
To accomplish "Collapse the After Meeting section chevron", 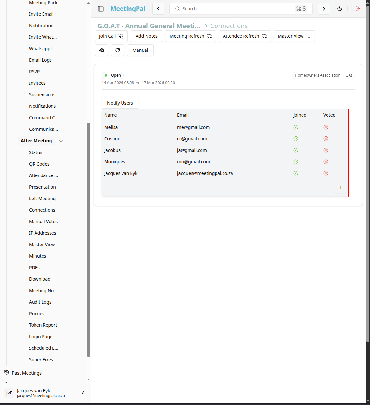I will [x=61, y=141].
